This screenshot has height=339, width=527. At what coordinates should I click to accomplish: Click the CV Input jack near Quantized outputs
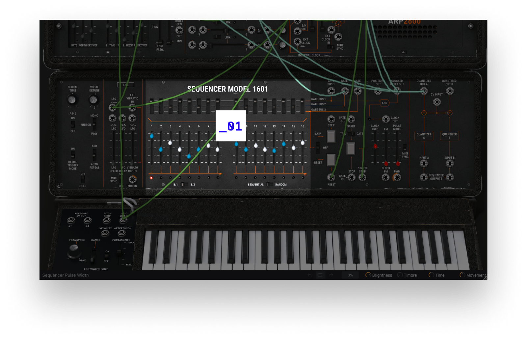coord(437,102)
